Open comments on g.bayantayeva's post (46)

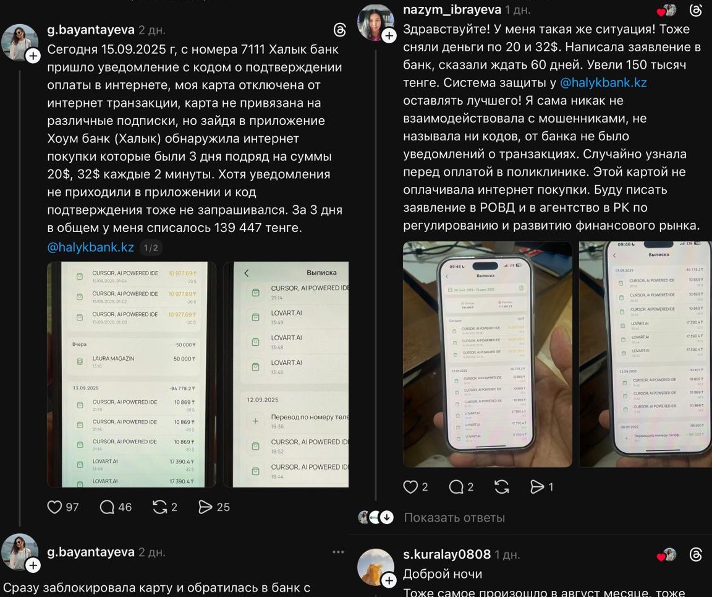coord(107,507)
